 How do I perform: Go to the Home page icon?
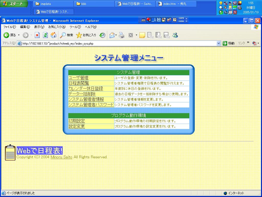click(53, 35)
